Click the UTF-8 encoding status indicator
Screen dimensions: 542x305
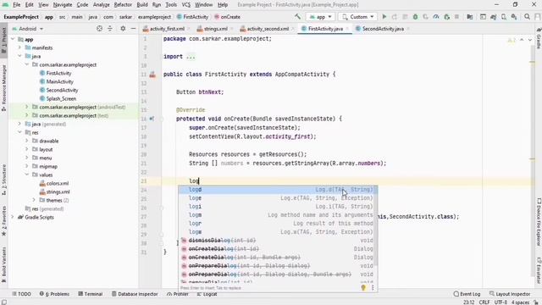click(x=501, y=302)
